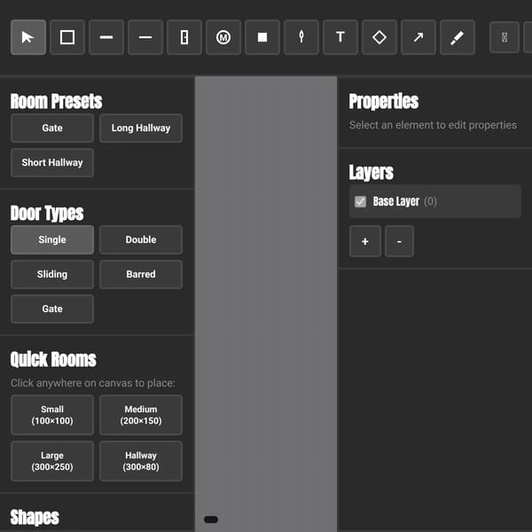This screenshot has height=532, width=532.
Task: Click the small dark pill at the canvas bottom
Action: (211, 520)
